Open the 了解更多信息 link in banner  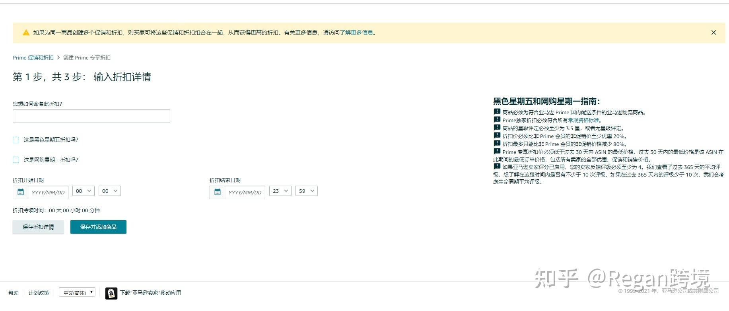click(x=356, y=33)
